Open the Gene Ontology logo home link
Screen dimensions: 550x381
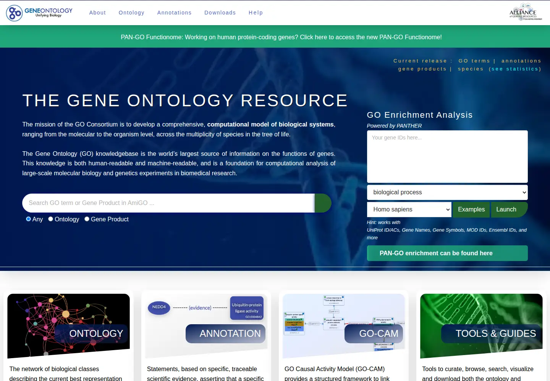(39, 13)
